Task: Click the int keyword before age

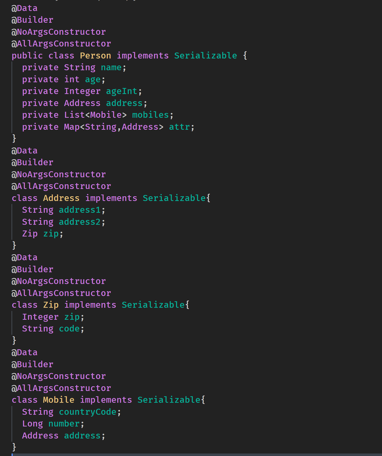Action: coord(72,79)
